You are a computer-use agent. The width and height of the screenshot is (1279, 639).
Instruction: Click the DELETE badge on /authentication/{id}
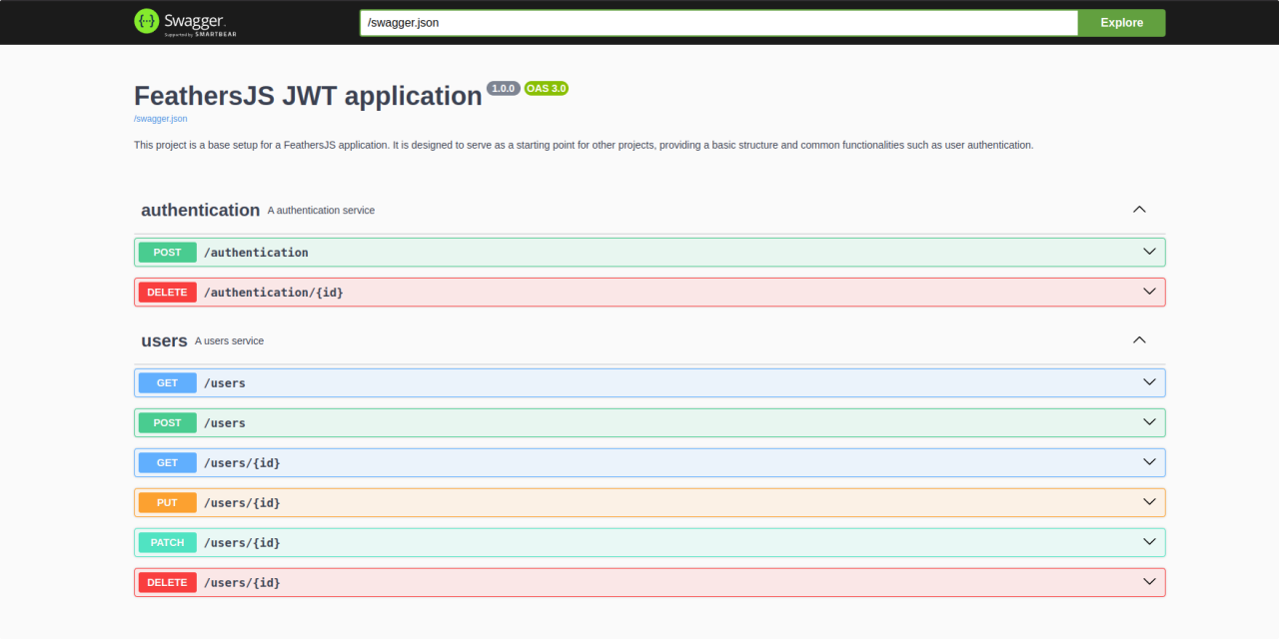pos(167,292)
